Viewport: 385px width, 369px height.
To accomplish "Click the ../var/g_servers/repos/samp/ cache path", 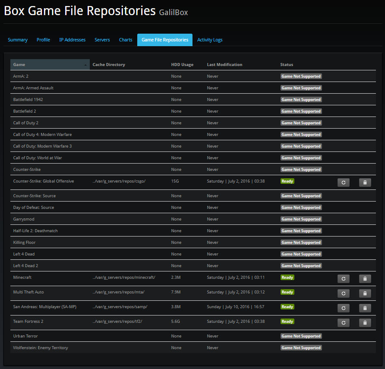I will [x=120, y=307].
